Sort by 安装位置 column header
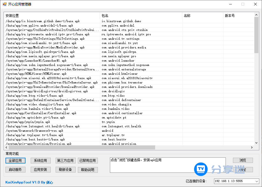This screenshot has width=262, height=187. coord(52,16)
